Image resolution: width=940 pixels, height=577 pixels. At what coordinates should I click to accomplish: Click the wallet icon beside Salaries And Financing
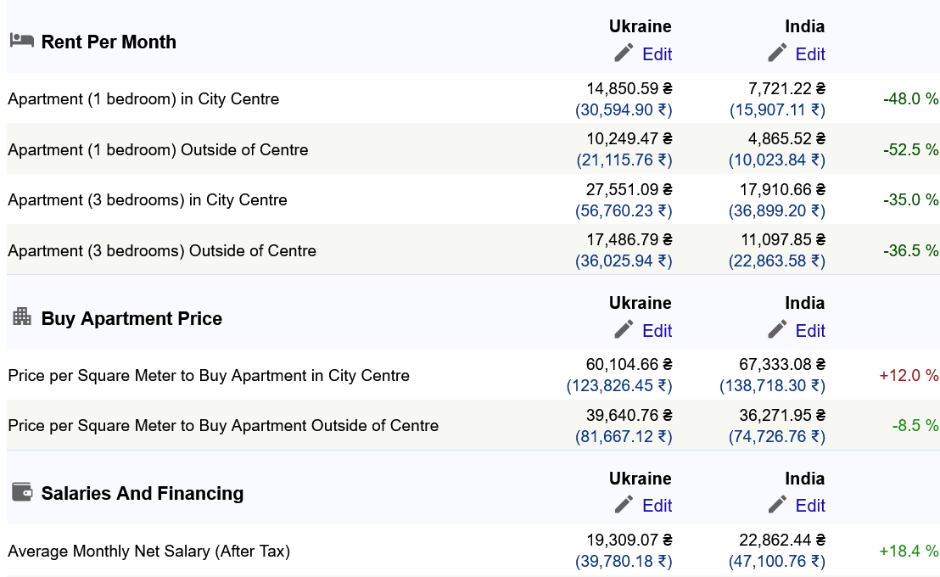[x=21, y=492]
